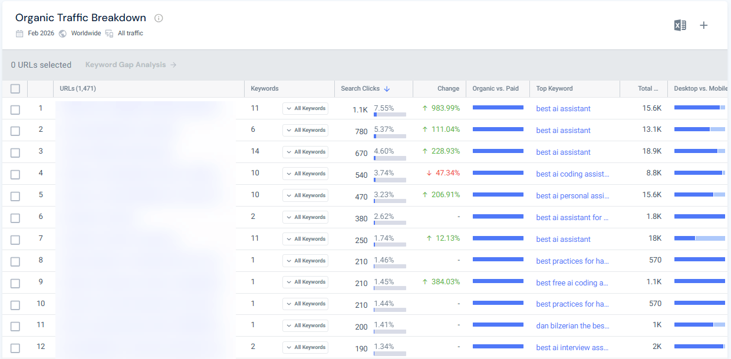
Task: Open All Keywords dropdown in row 10
Action: [x=305, y=304]
